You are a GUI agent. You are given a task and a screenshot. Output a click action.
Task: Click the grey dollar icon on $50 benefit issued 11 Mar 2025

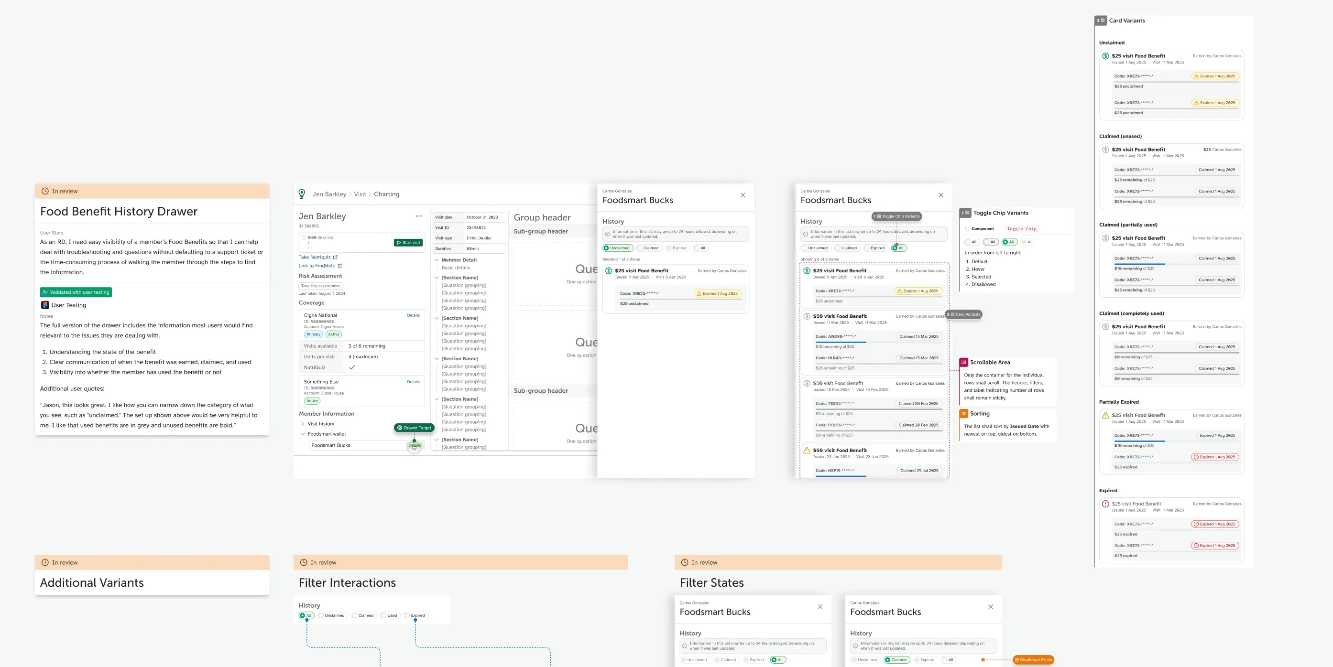(807, 316)
